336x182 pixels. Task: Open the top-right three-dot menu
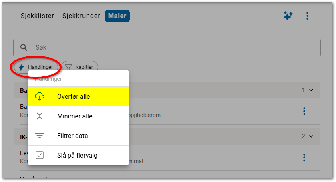pyautogui.click(x=307, y=16)
